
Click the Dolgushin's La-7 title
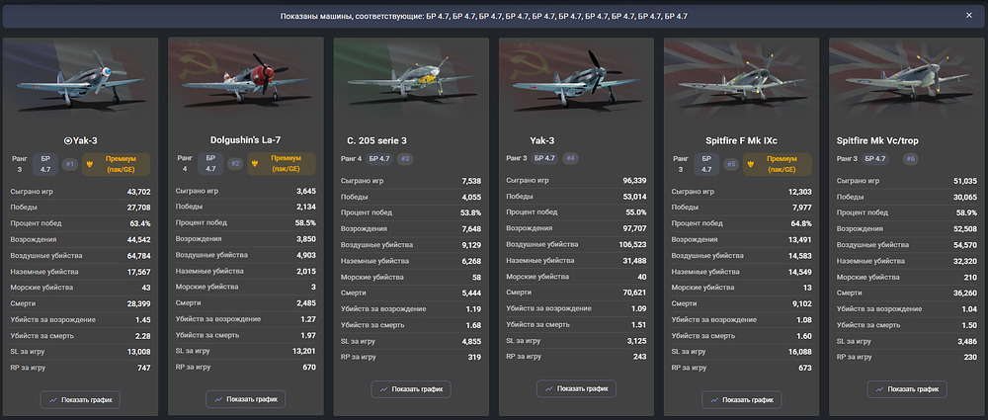[246, 139]
